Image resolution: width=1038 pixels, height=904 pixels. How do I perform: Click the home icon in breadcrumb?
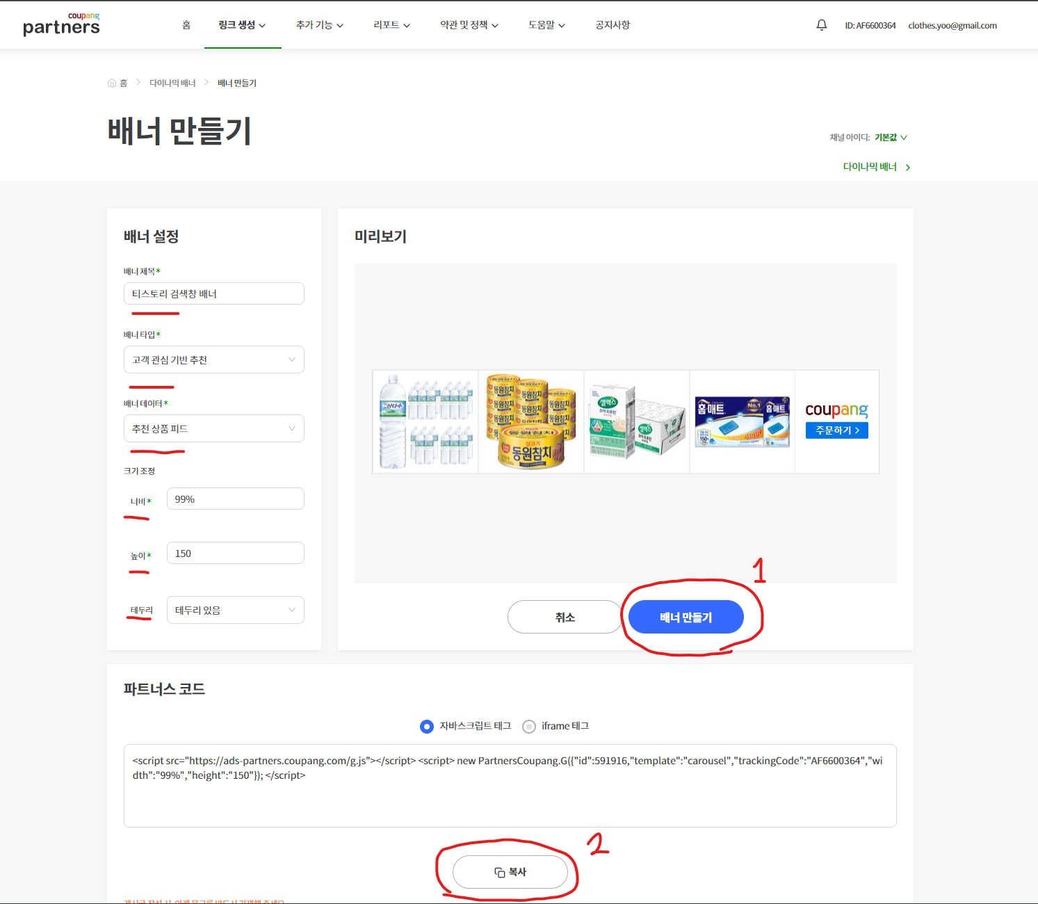point(112,83)
